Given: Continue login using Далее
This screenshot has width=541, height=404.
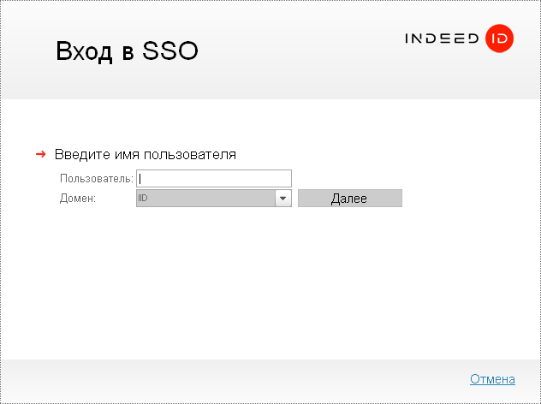Looking at the screenshot, I should (349, 199).
